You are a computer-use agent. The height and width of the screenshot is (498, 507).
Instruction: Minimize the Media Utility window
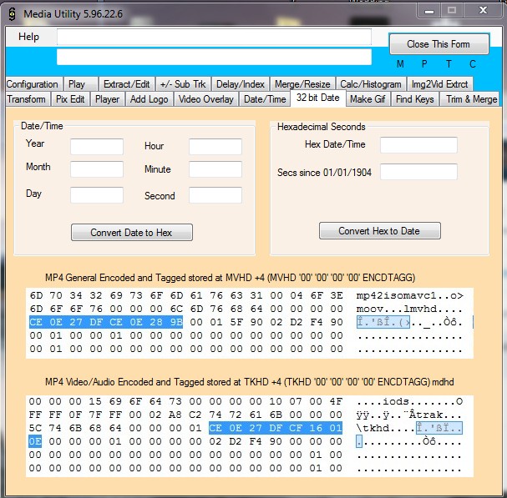coord(429,11)
